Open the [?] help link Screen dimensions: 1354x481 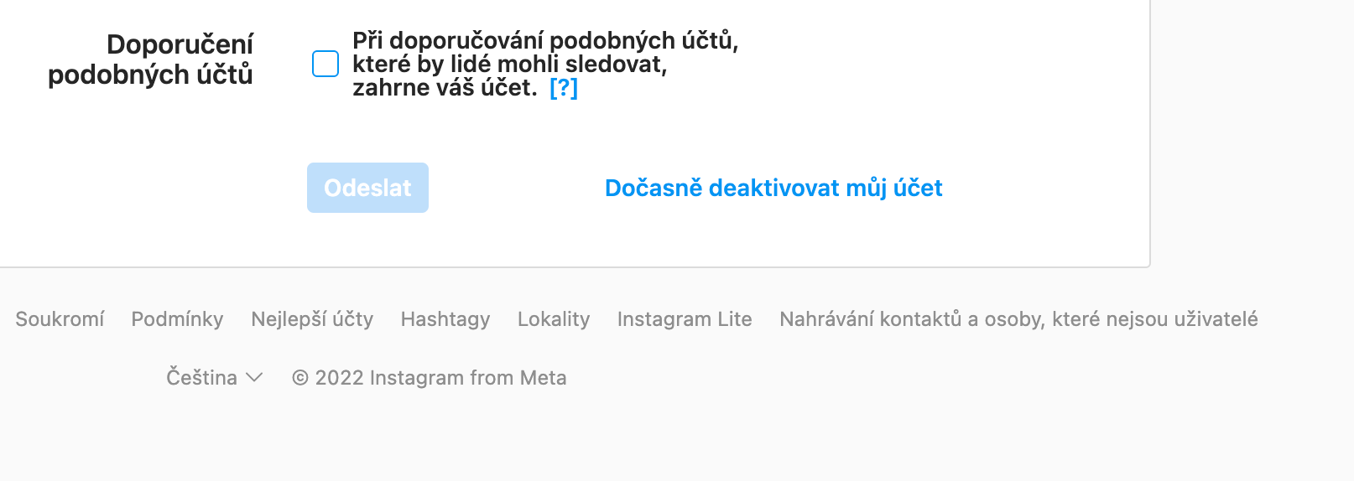click(x=564, y=88)
